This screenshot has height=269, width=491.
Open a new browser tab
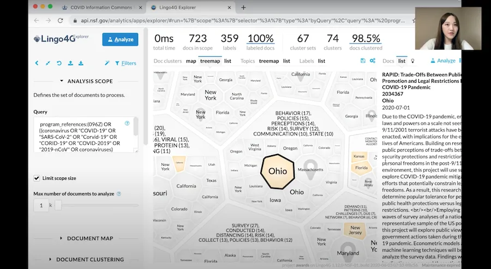(x=243, y=8)
